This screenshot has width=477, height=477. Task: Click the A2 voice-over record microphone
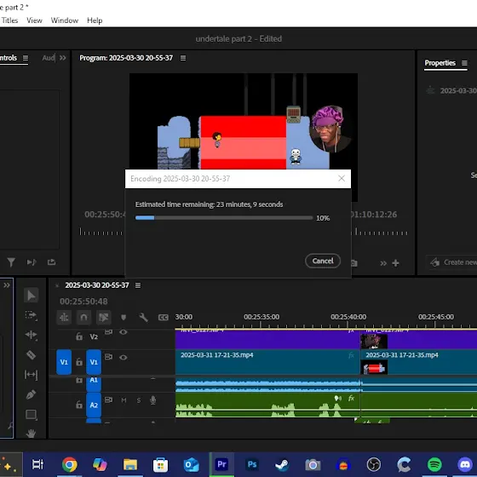153,400
